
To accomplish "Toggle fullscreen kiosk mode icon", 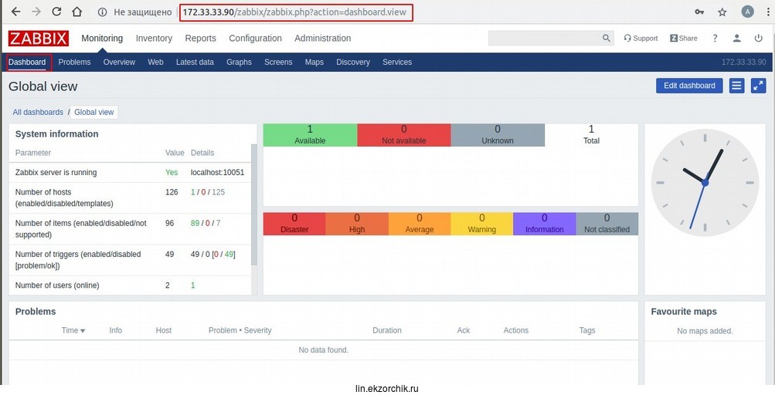I will (758, 86).
